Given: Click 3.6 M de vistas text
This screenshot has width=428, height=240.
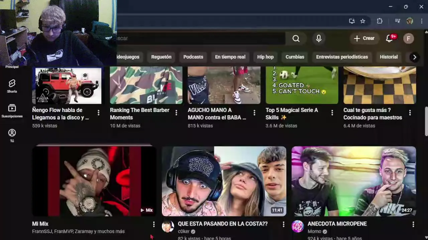Looking at the screenshot, I should 281,126.
